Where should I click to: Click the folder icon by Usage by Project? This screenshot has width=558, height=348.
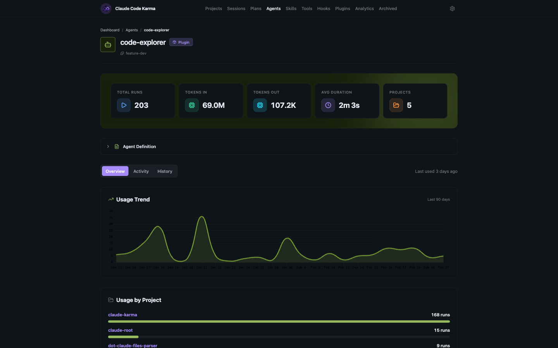111,300
